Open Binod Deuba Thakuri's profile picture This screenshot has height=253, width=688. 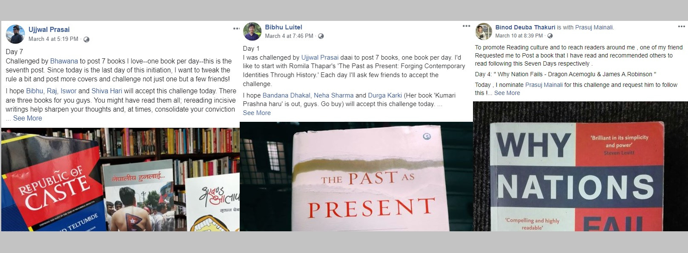pyautogui.click(x=484, y=32)
